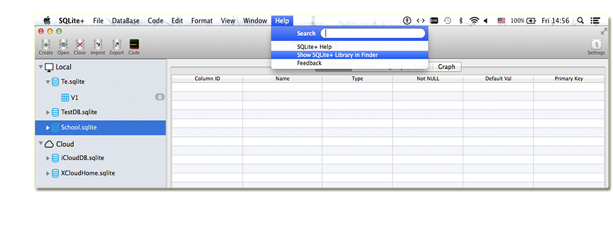The image size is (613, 245).
Task: Click the Open toolbar icon
Action: [63, 44]
